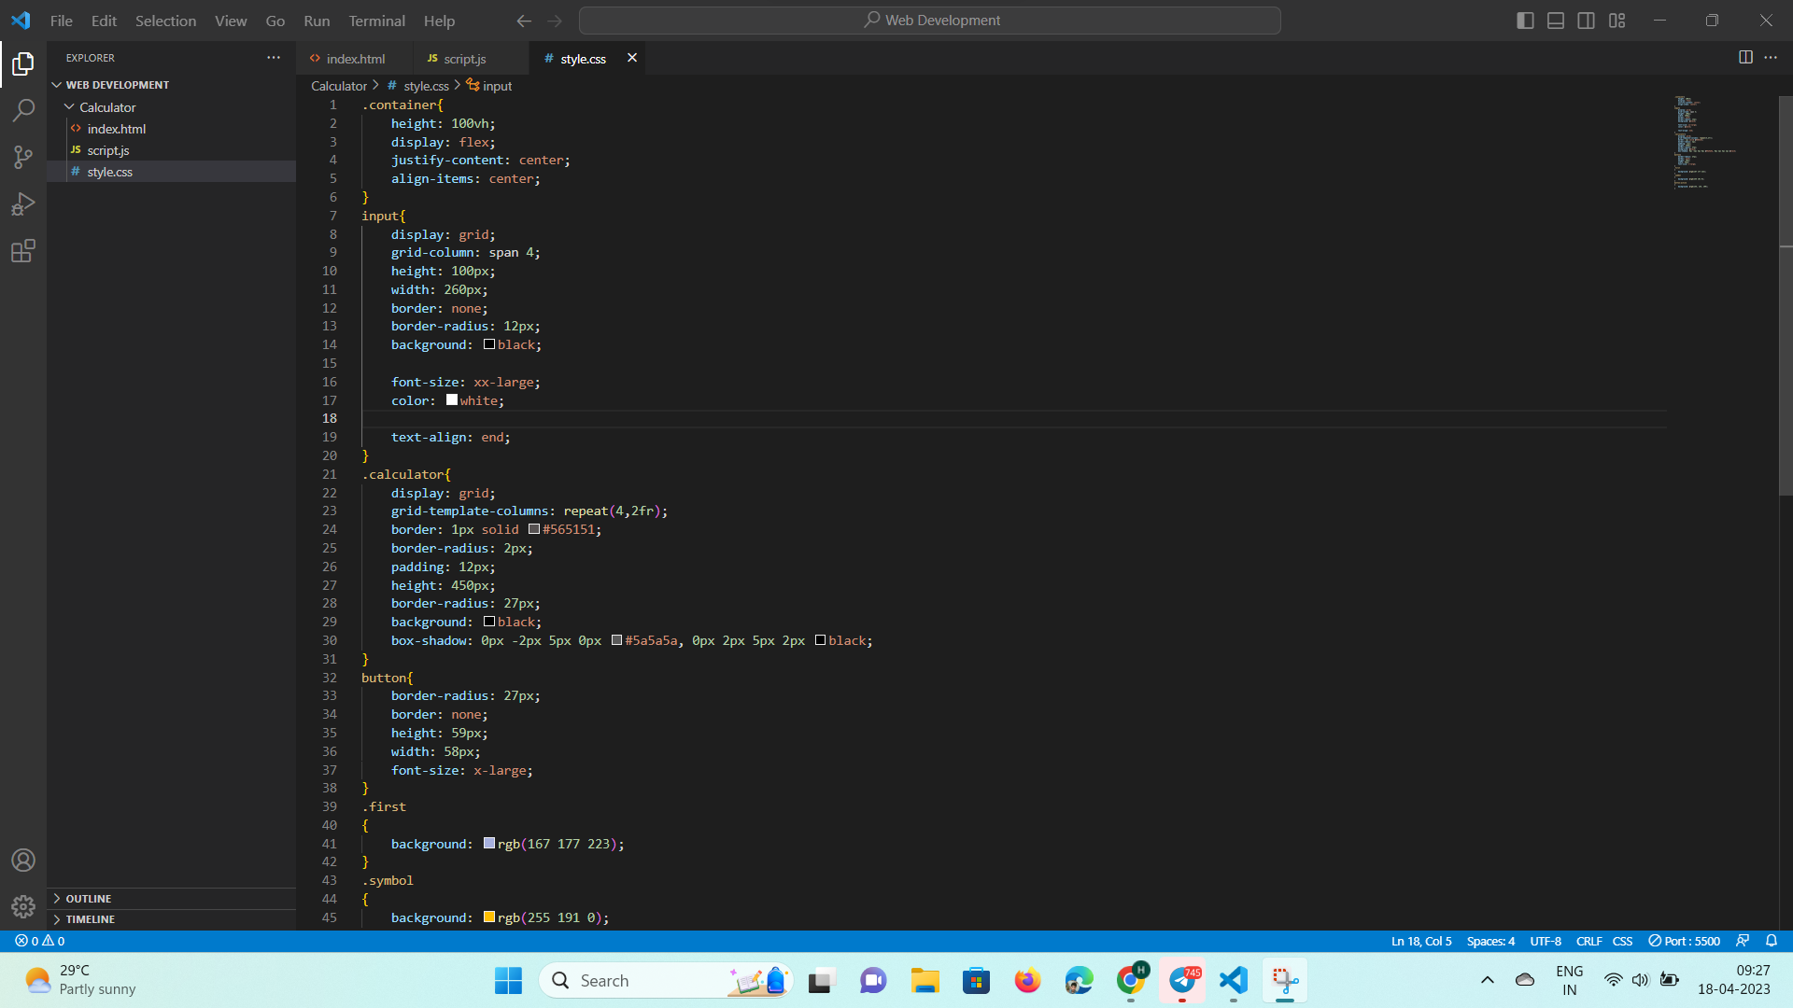1793x1008 pixels.
Task: Change language mode from CSS in status bar
Action: click(x=1622, y=941)
